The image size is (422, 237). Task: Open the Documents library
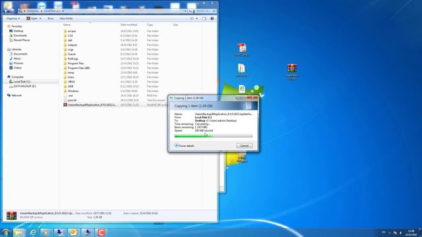[20, 54]
